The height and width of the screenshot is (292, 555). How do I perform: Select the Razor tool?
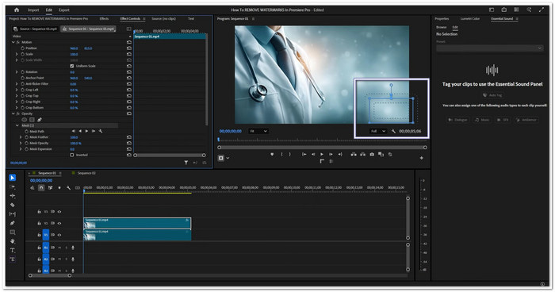click(13, 205)
